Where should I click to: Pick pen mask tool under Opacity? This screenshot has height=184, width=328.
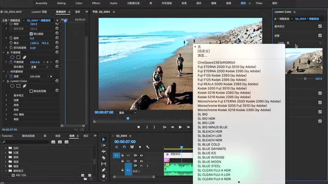pyautogui.click(x=24, y=57)
